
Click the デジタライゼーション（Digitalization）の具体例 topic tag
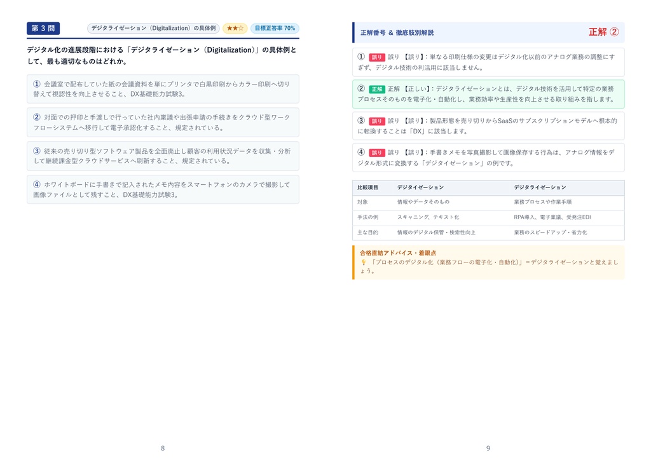coord(153,28)
